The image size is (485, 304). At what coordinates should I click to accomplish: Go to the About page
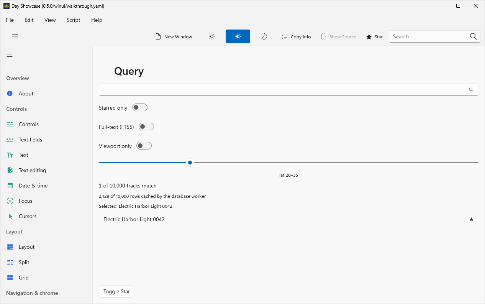tap(46, 94)
